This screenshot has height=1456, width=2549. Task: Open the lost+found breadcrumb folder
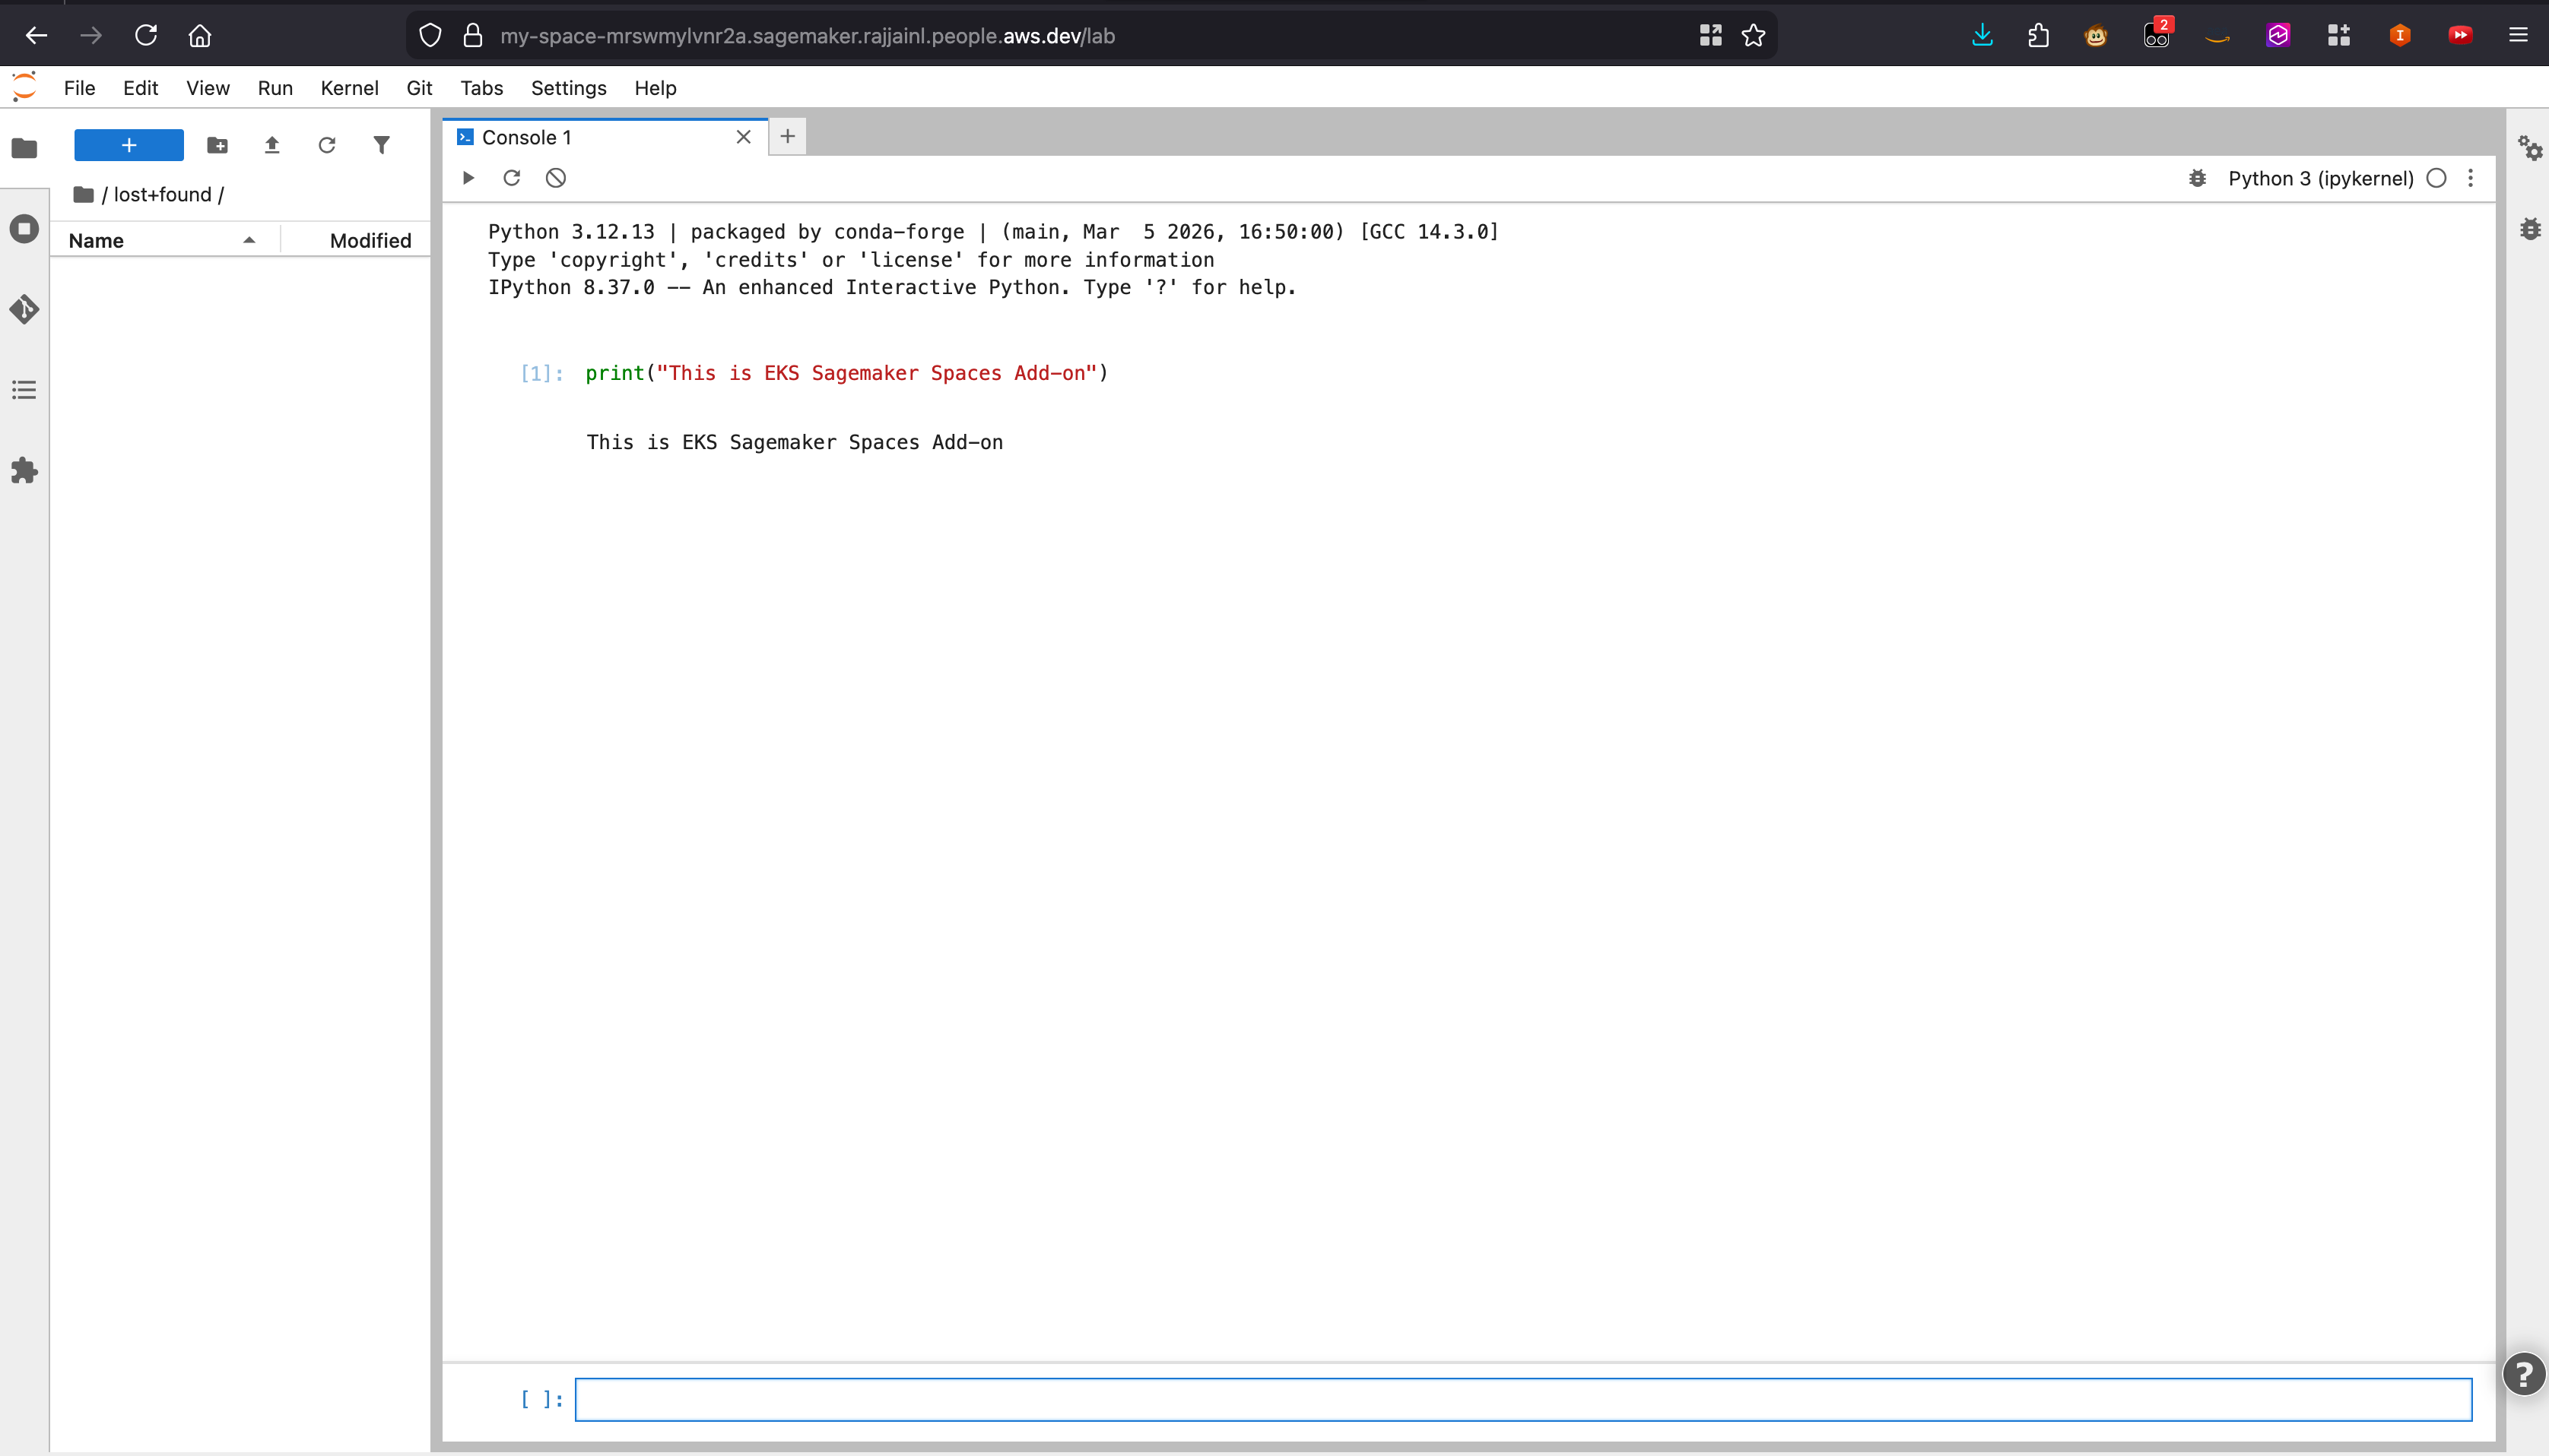(x=162, y=194)
